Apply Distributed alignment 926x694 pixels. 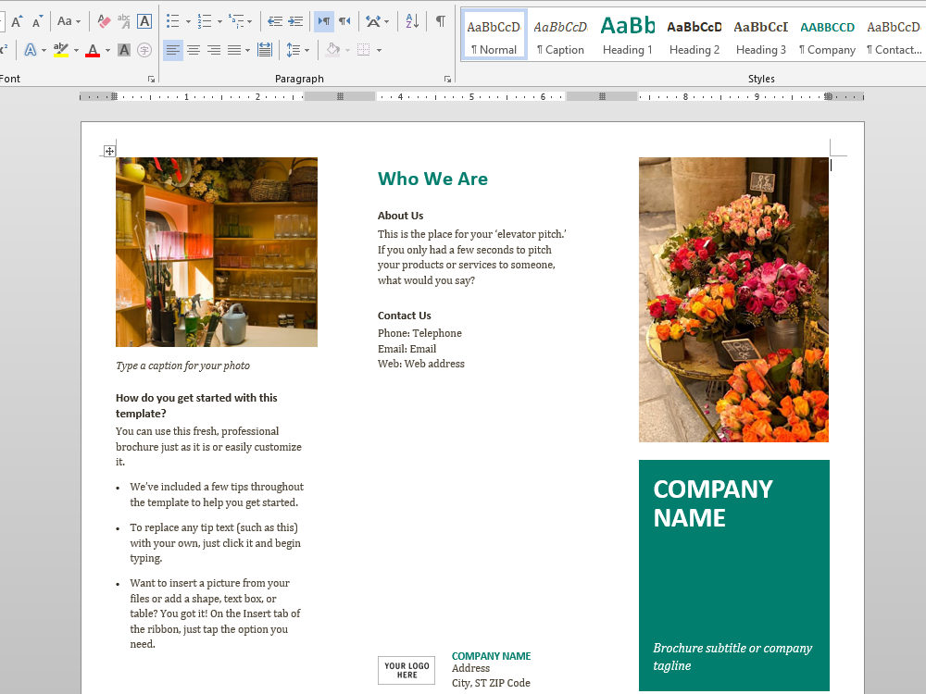coord(265,50)
